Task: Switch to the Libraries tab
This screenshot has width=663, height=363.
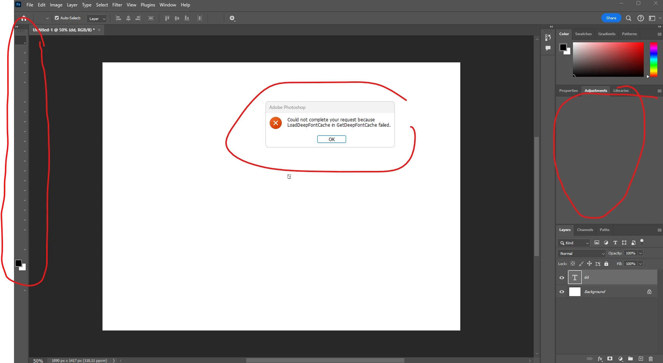Action: pos(621,91)
